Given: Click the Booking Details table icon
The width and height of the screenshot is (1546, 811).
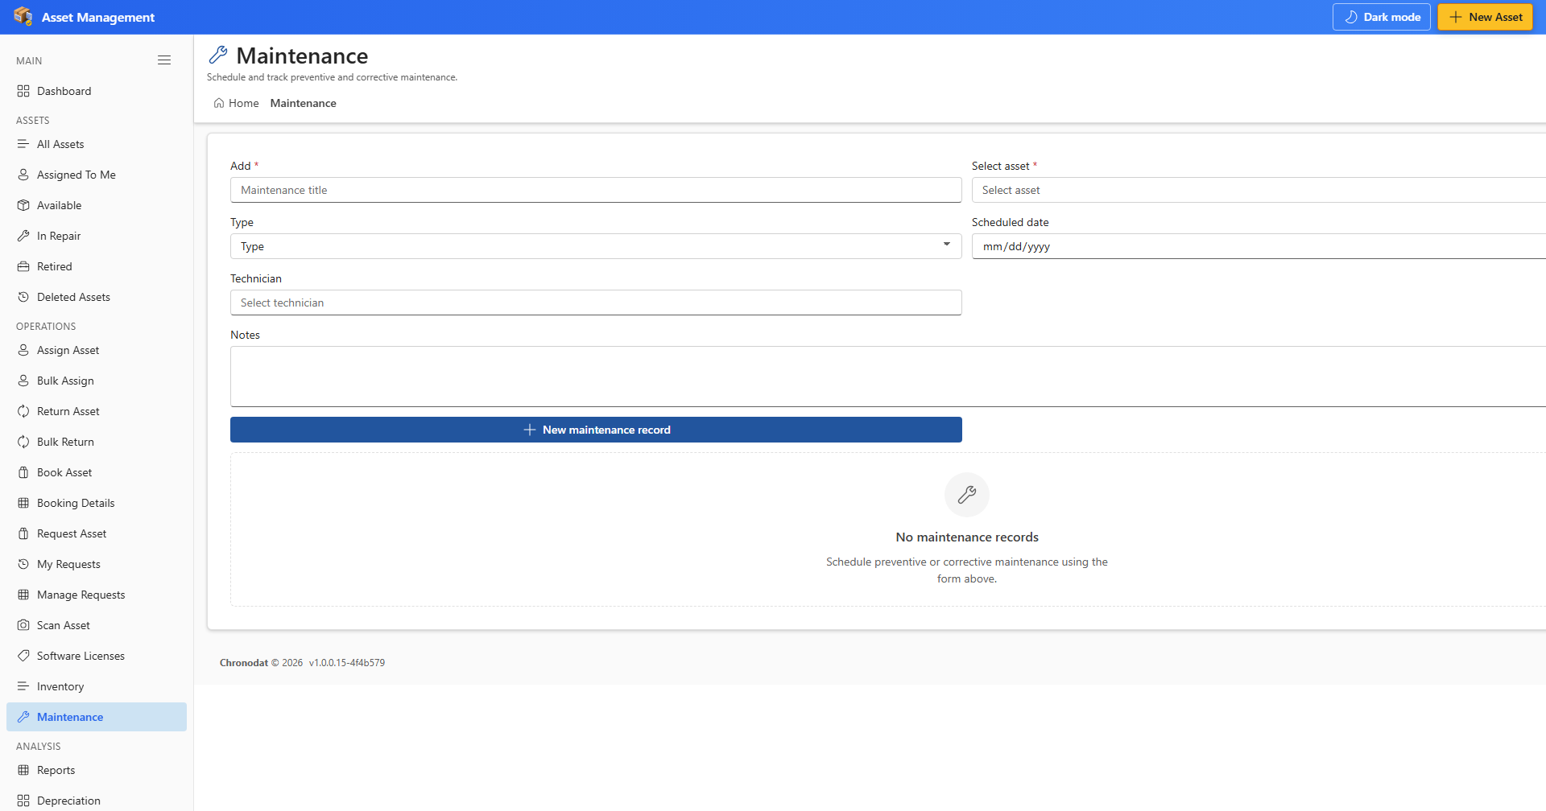Looking at the screenshot, I should click(23, 503).
